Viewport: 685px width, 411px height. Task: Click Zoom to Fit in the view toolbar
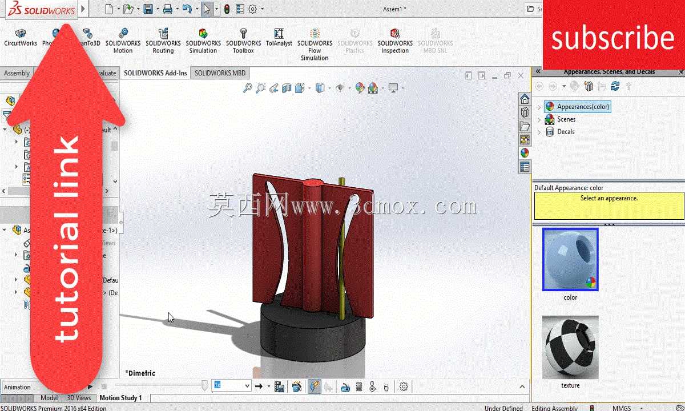[247, 88]
